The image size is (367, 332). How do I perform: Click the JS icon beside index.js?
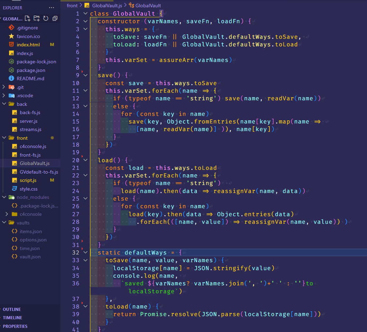[11, 53]
